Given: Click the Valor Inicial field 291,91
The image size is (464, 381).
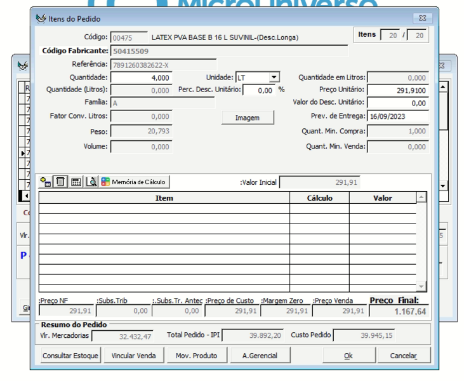Looking at the screenshot, I should click(x=319, y=182).
